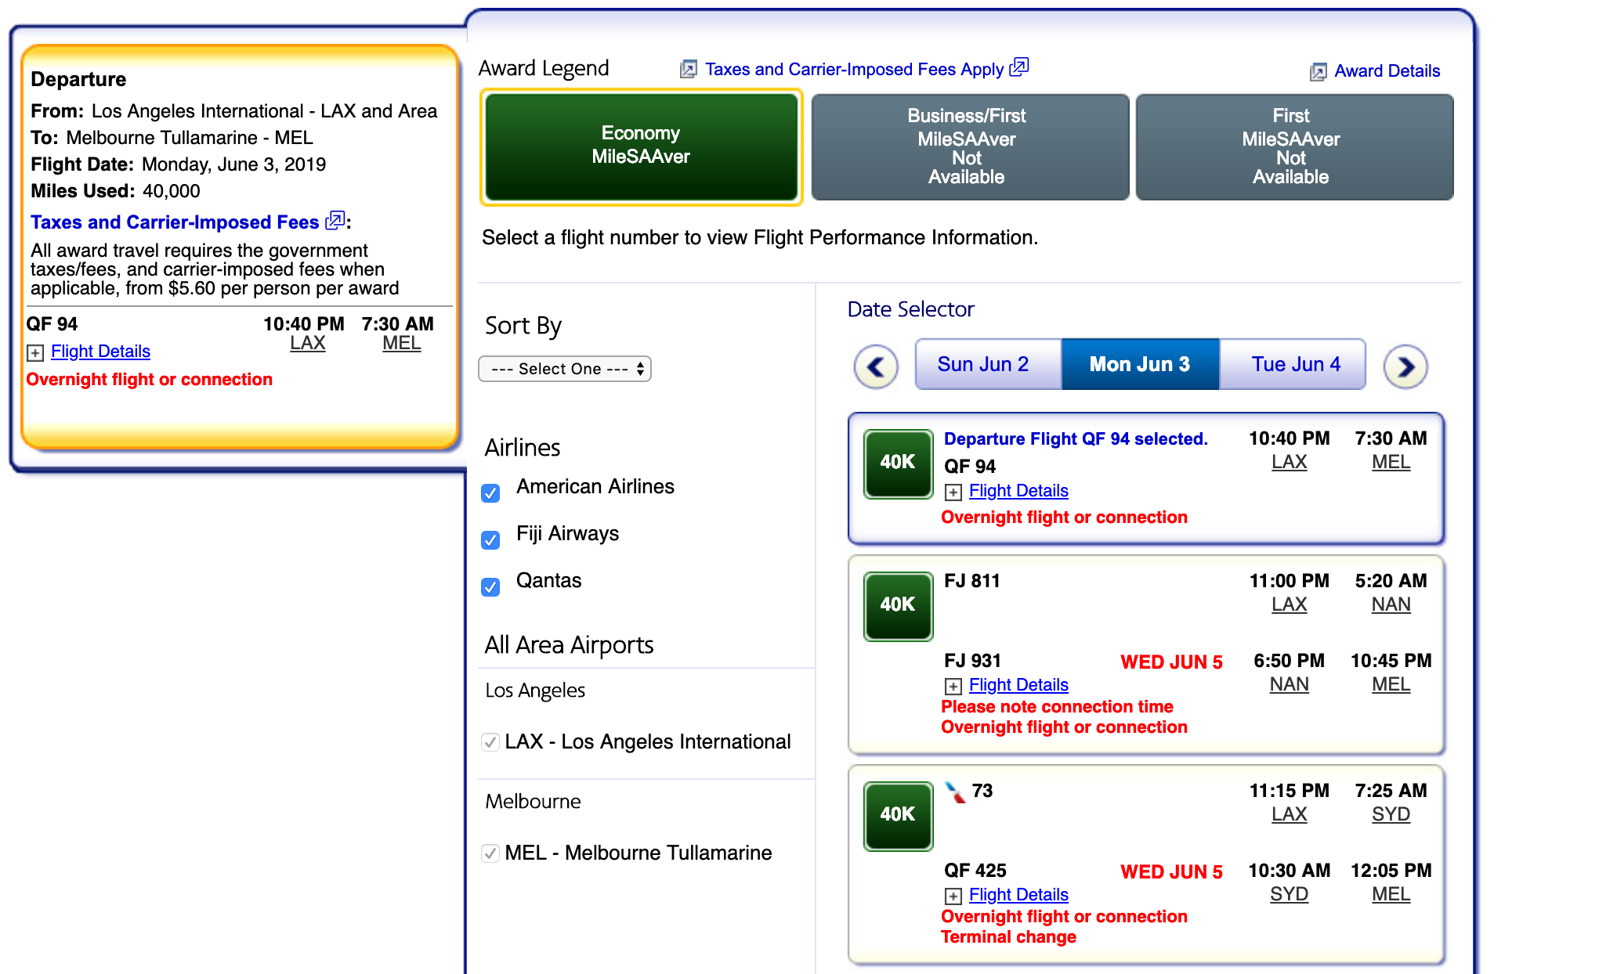The image size is (1617, 974).
Task: Click the 40K badge for flight 73
Action: pos(898,815)
